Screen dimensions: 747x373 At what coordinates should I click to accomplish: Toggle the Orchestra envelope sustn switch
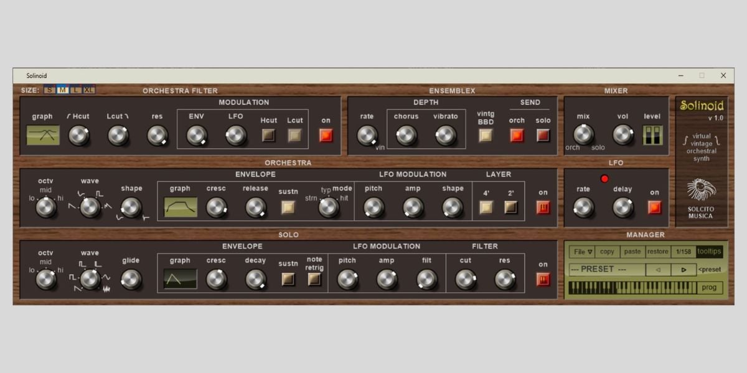tap(288, 207)
